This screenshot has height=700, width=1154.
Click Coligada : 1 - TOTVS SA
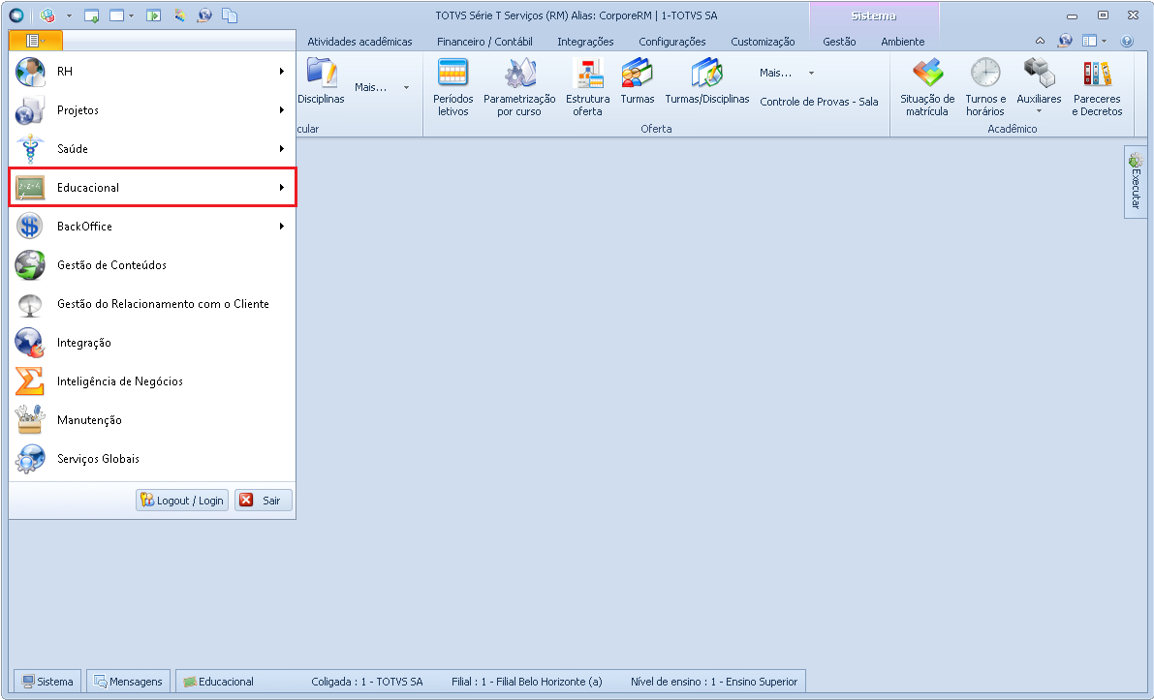click(x=366, y=682)
